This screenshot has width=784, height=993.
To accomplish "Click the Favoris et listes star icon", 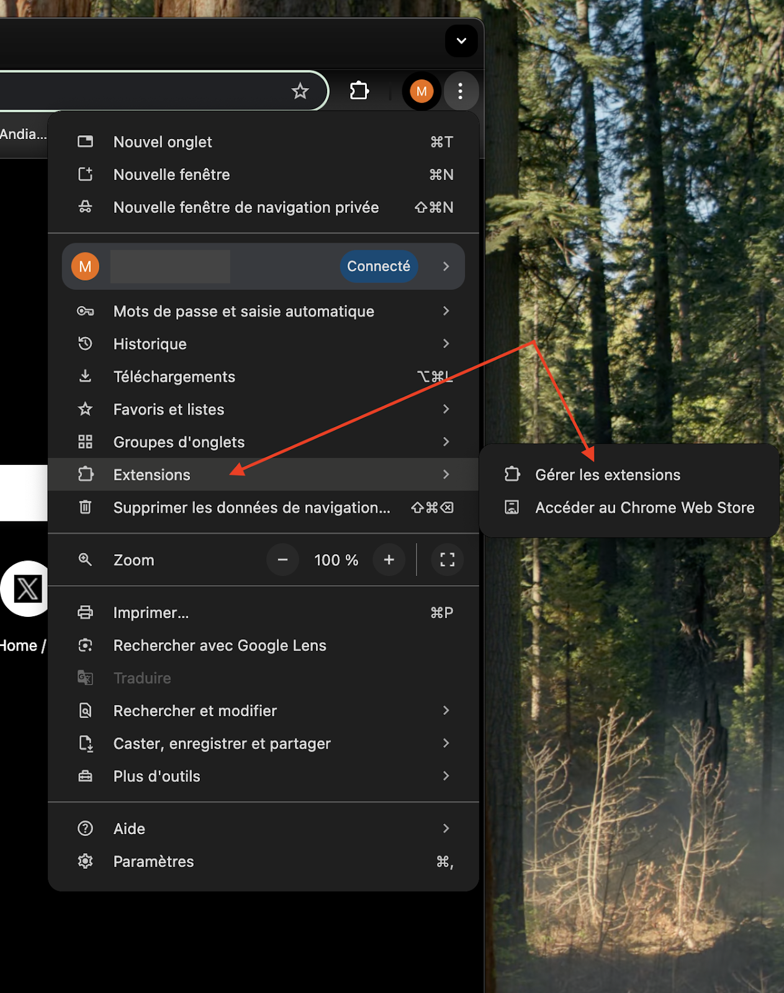I will [x=86, y=409].
